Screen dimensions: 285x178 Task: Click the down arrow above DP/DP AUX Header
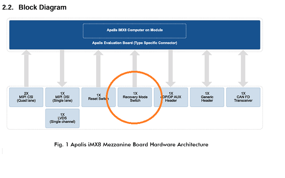click(x=171, y=69)
